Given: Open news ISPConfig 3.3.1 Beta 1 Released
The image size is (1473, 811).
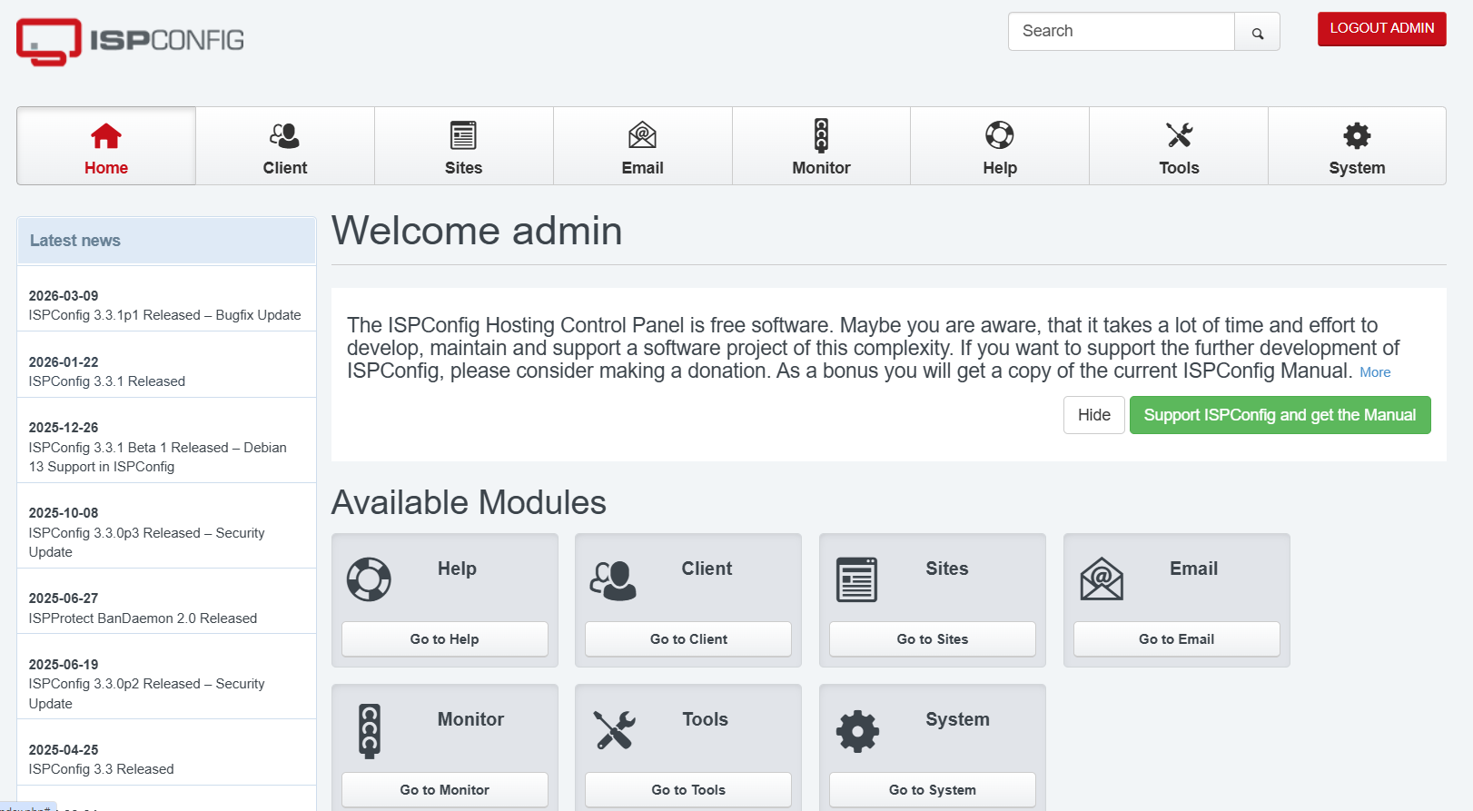Looking at the screenshot, I should 157,457.
